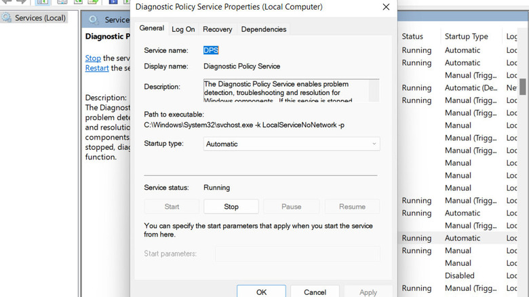
Task: Sort the list by the Status column
Action: pos(412,36)
